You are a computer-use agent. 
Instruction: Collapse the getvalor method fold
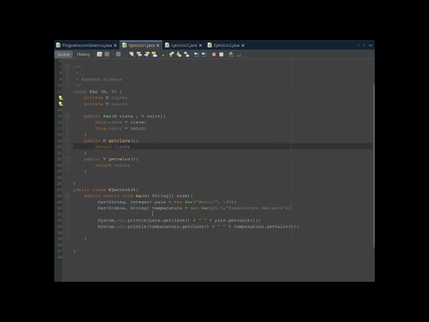coord(67,158)
